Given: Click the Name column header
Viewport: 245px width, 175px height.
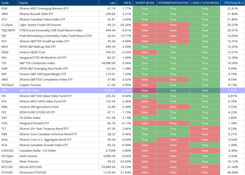Looking at the screenshot, I should click(x=24, y=3).
